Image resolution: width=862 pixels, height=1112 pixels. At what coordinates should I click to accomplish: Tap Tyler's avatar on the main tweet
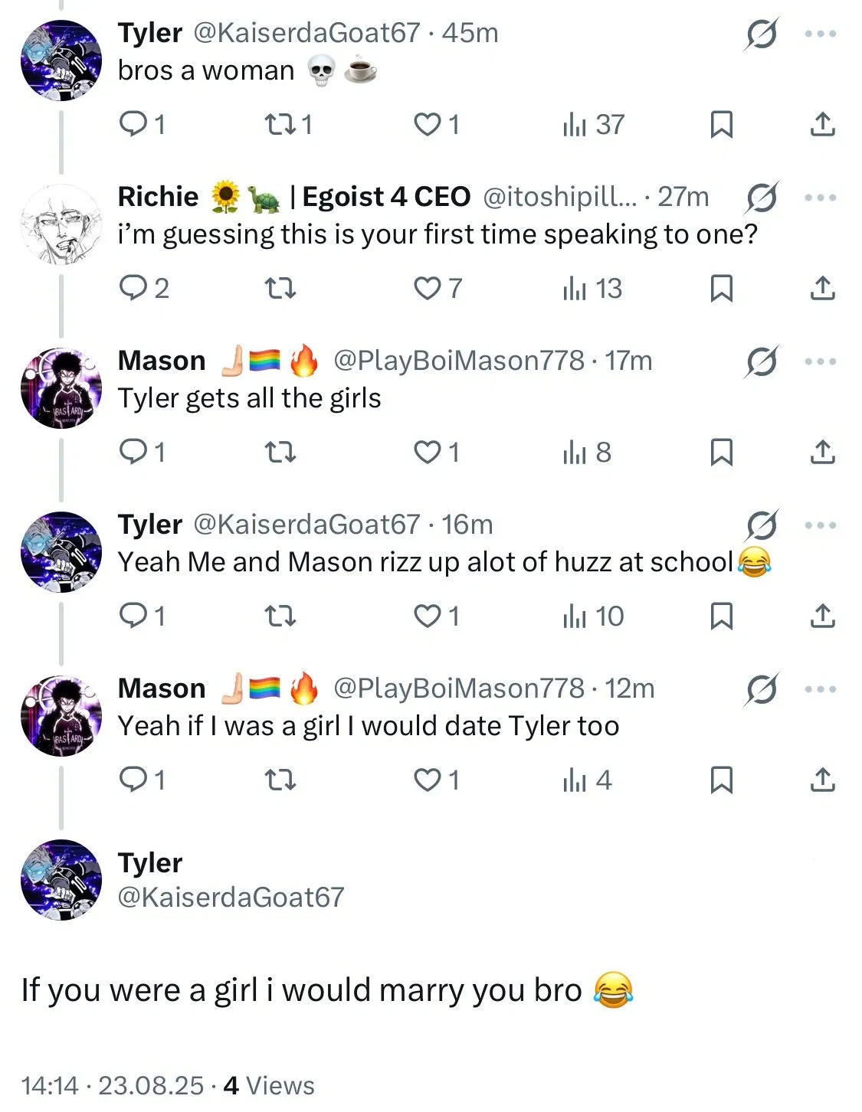pyautogui.click(x=61, y=879)
